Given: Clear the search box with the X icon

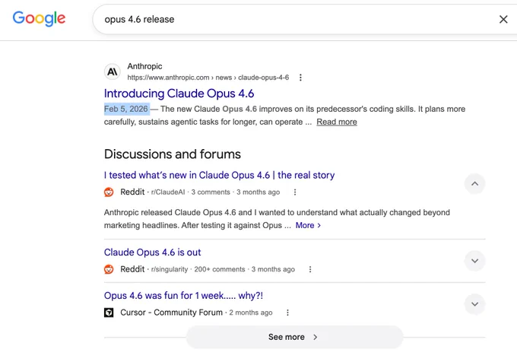Looking at the screenshot, I should pyautogui.click(x=503, y=20).
